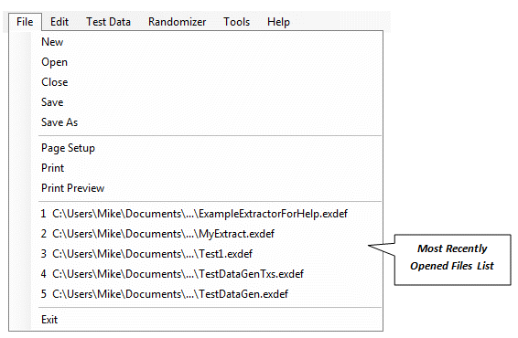Open the Help menu
This screenshot has height=338, width=518.
click(x=278, y=22)
